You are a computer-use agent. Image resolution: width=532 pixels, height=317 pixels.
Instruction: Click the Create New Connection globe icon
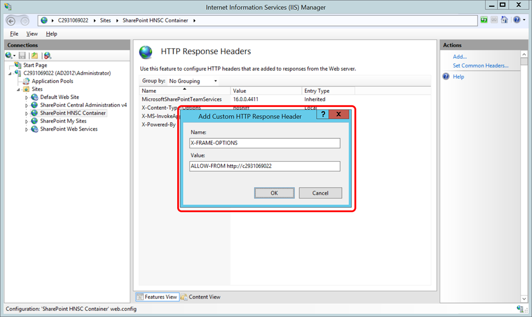[x=9, y=56]
